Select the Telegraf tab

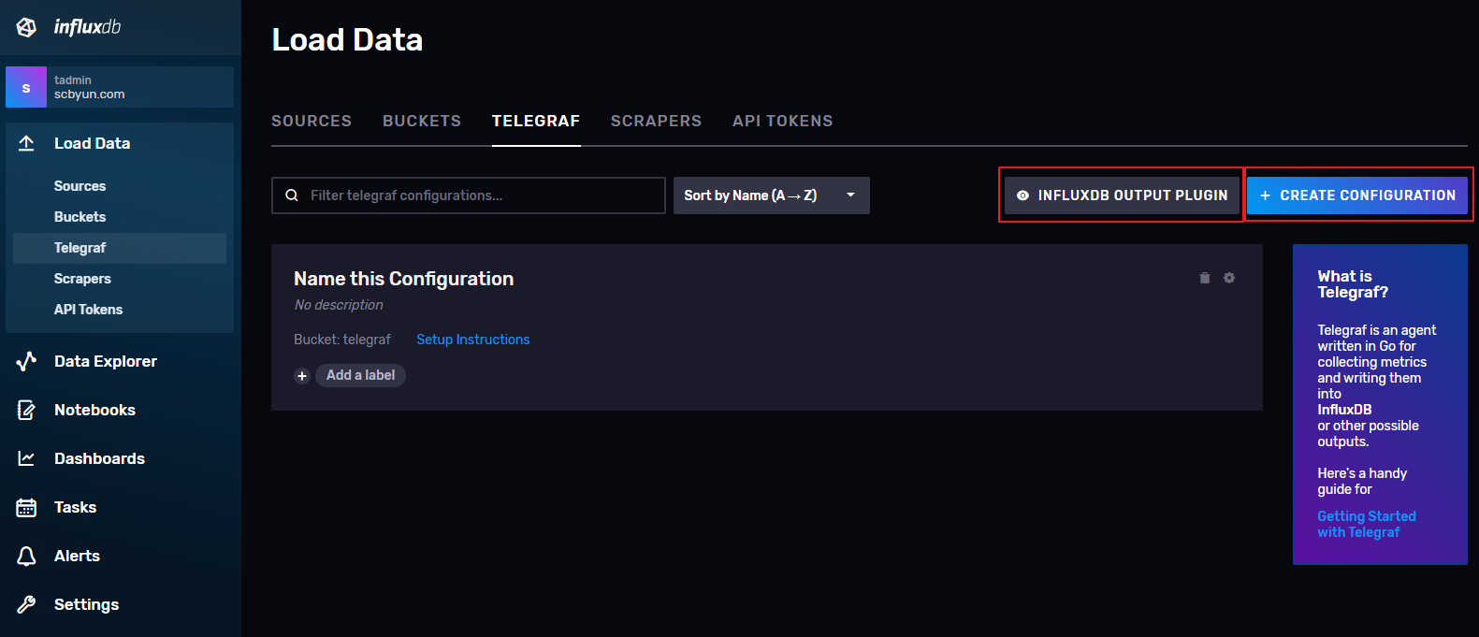pos(536,122)
